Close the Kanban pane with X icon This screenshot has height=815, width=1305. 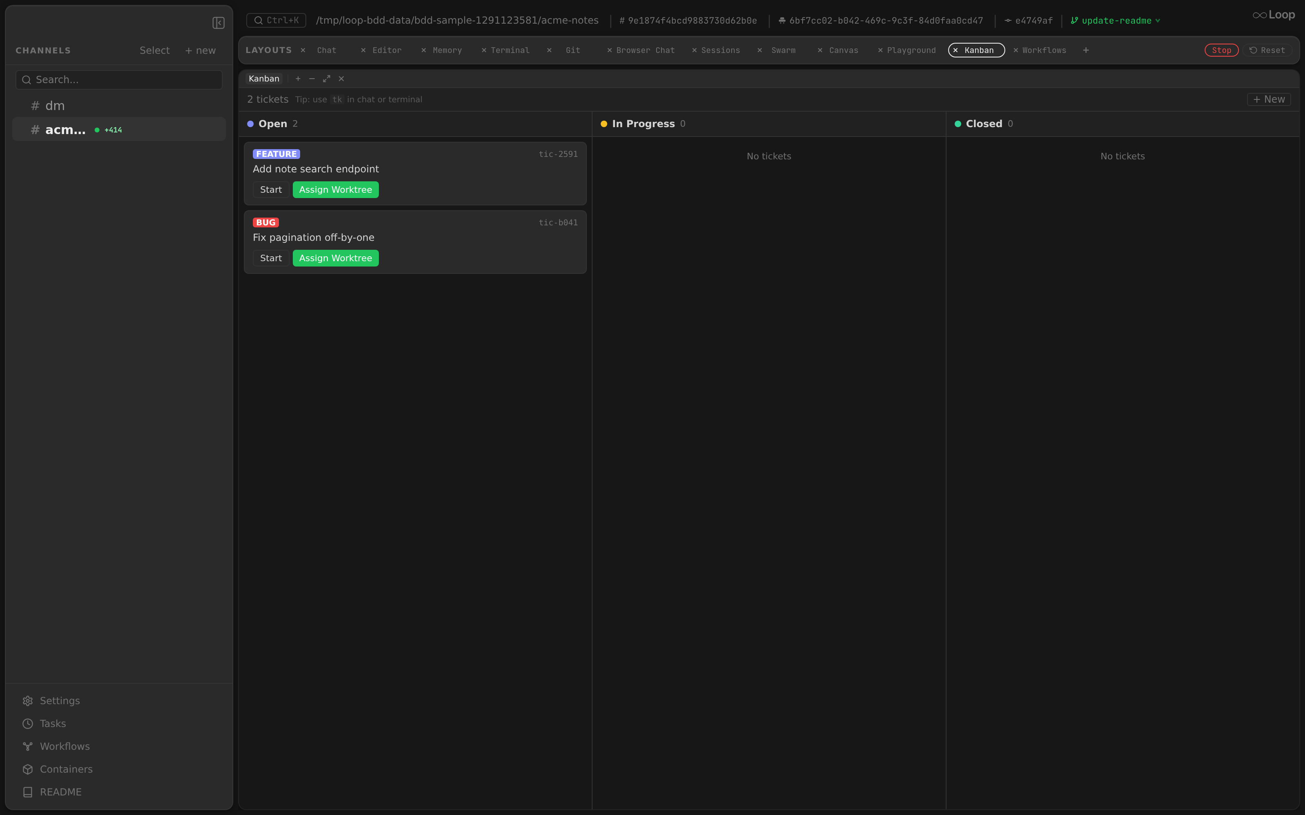point(341,79)
